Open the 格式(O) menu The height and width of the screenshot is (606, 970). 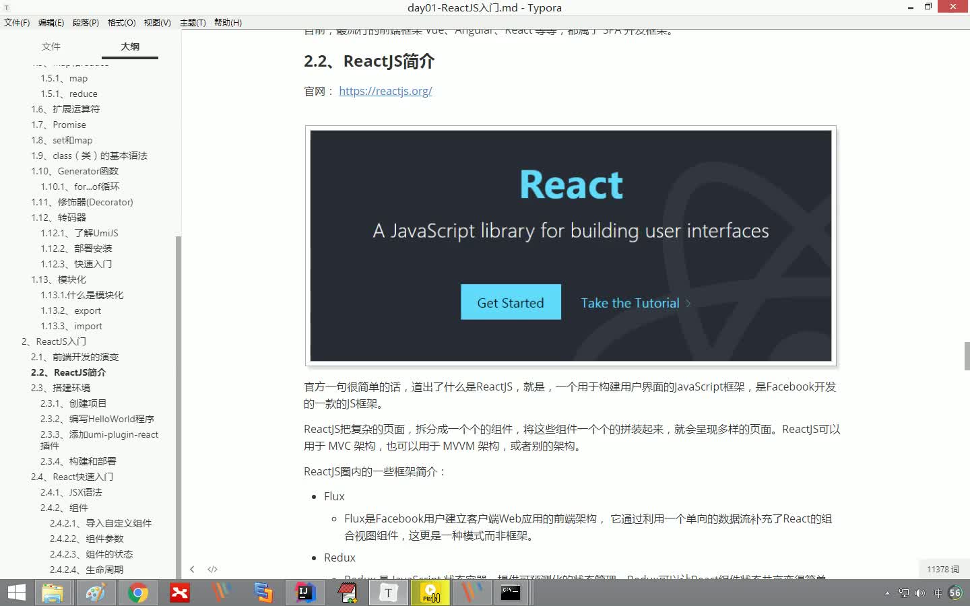121,22
